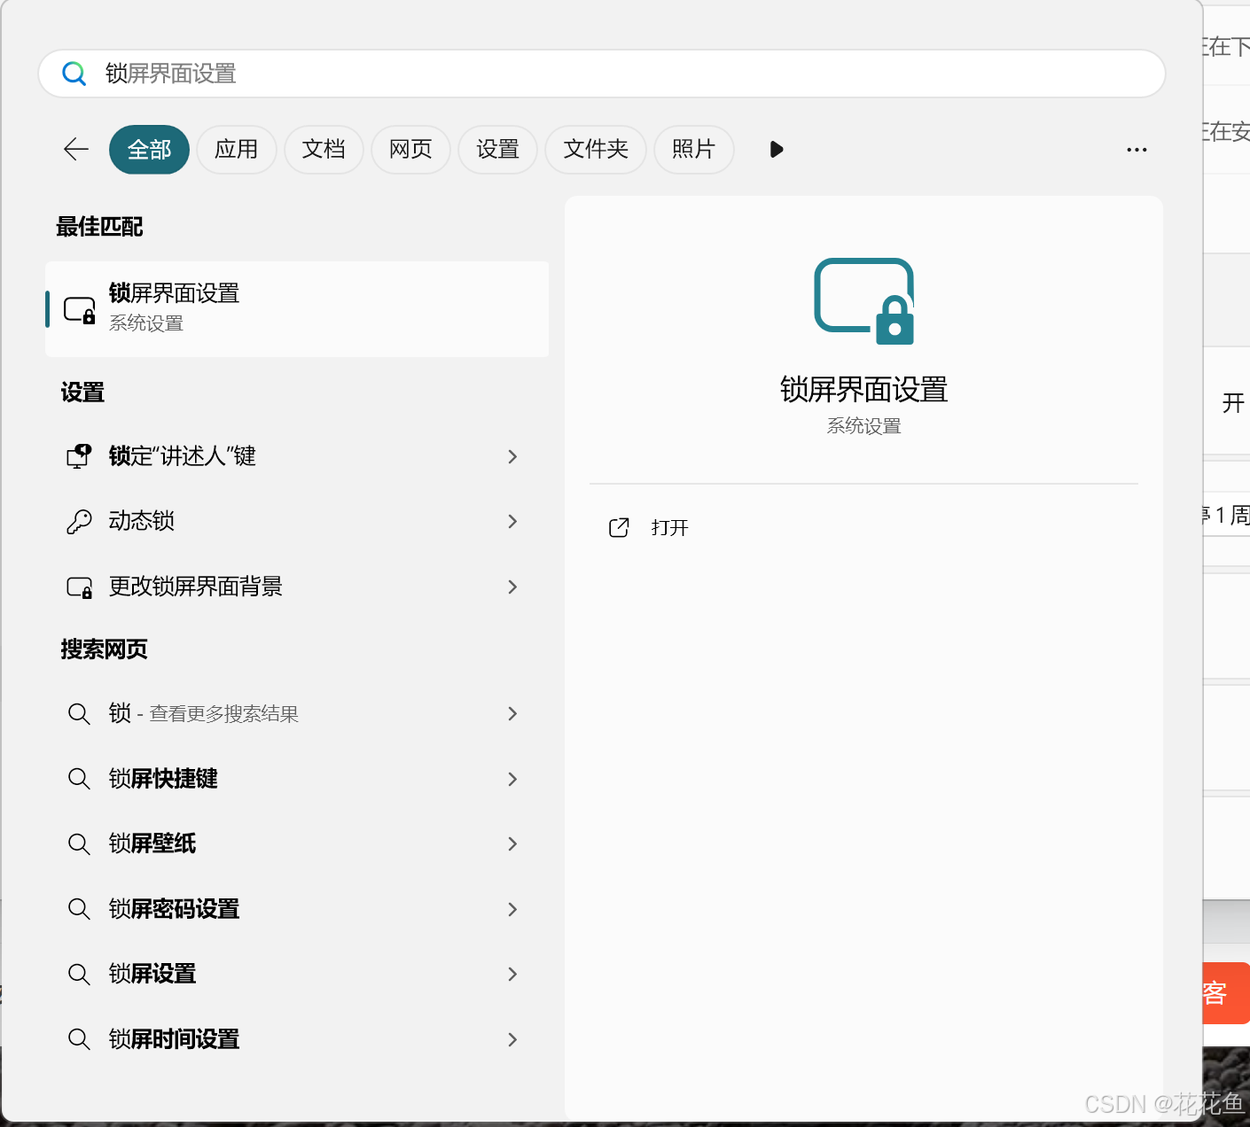Show more filters with the play arrow
This screenshot has width=1250, height=1127.
click(777, 149)
